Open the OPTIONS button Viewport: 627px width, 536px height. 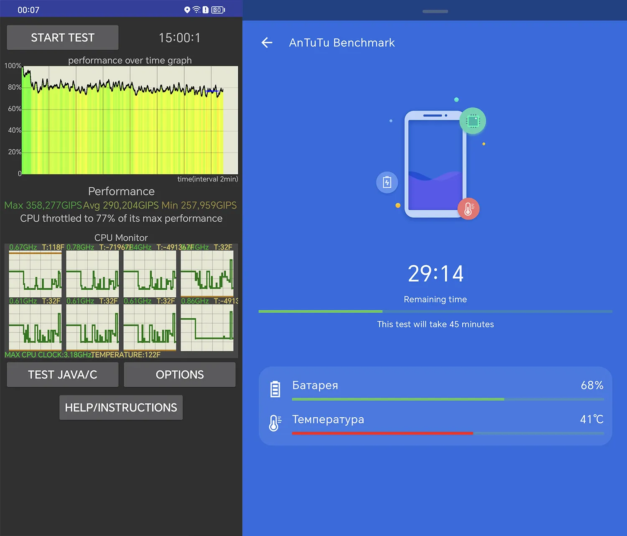(180, 375)
